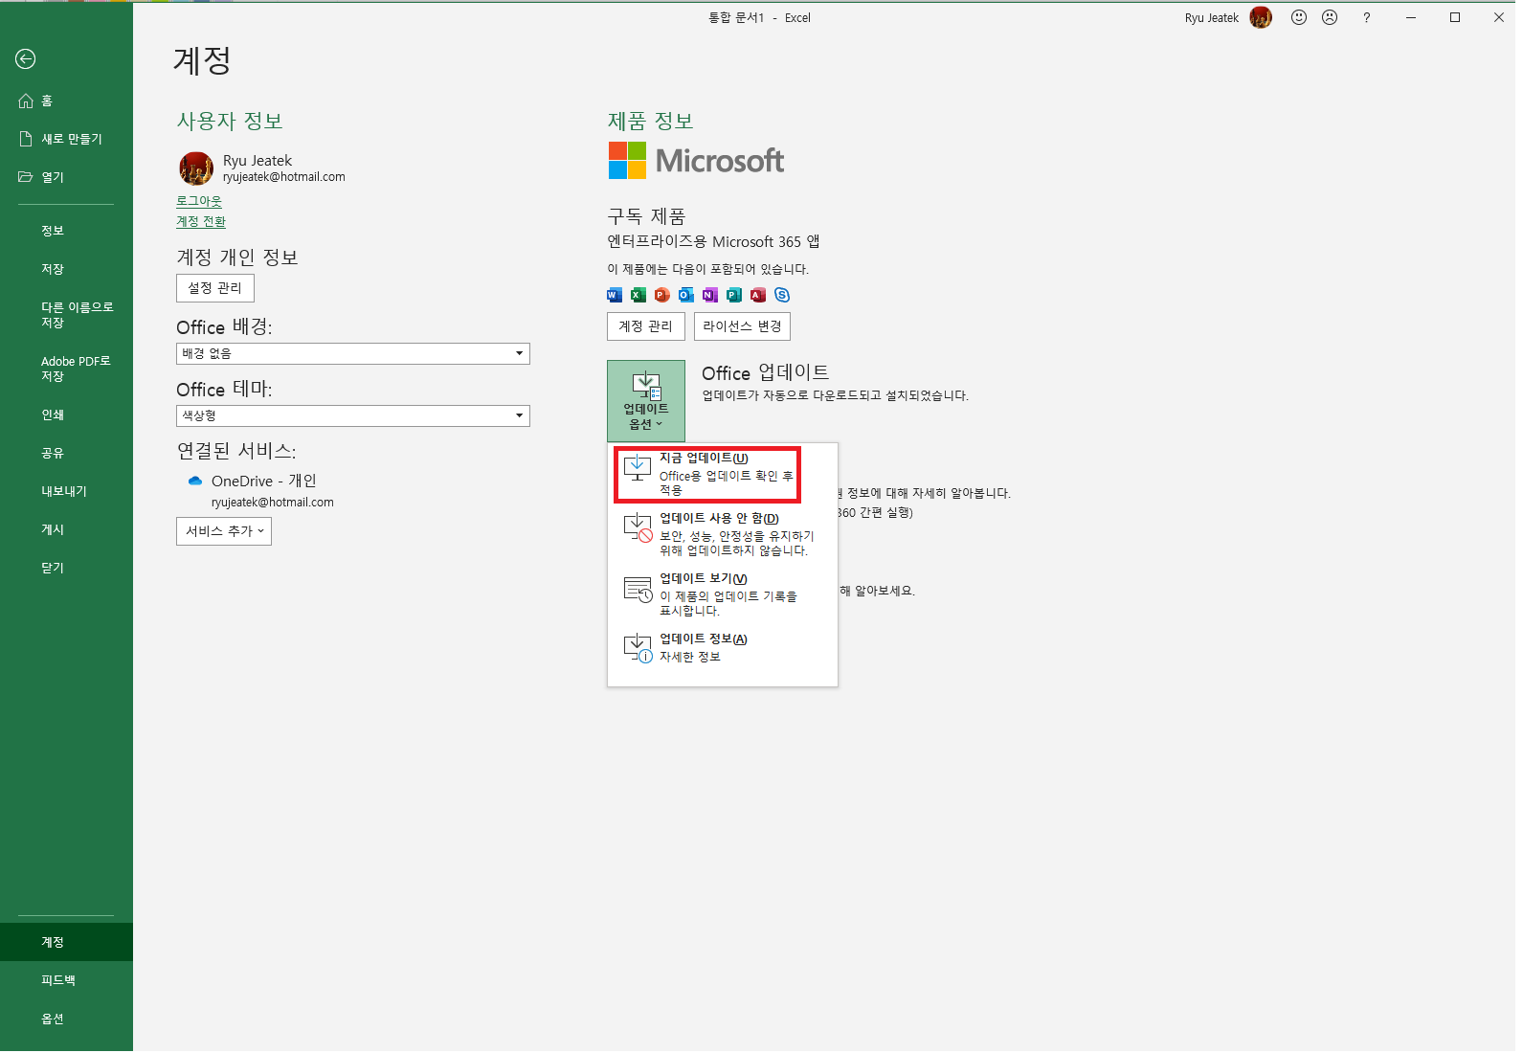1523x1053 pixels.
Task: Choose 업데이트 사용 안 함 menu entry
Action: [722, 534]
